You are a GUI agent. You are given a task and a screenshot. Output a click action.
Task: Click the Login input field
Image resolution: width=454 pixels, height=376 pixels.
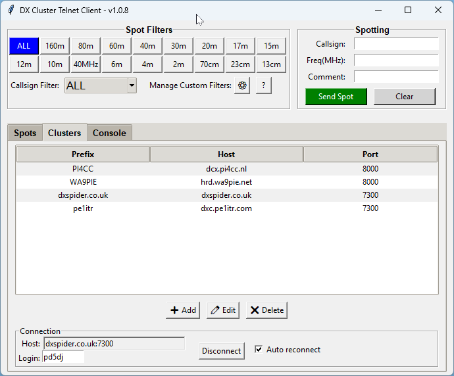tap(63, 357)
